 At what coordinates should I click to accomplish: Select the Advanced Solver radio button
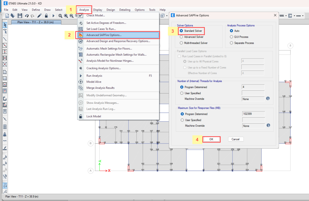click(x=181, y=37)
